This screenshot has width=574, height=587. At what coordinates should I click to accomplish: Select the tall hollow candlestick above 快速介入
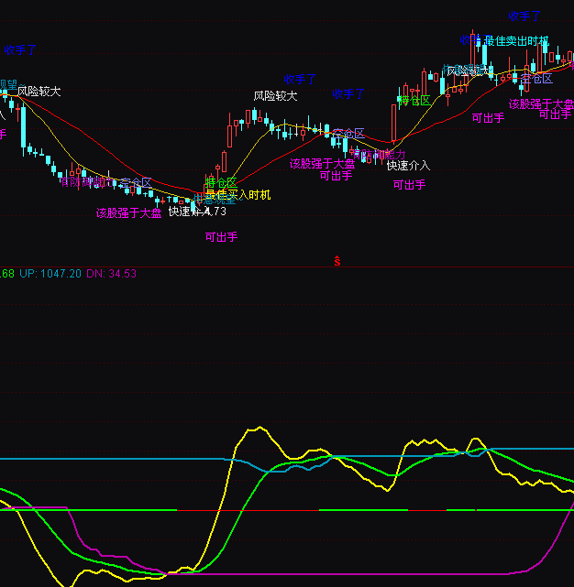pos(394,122)
